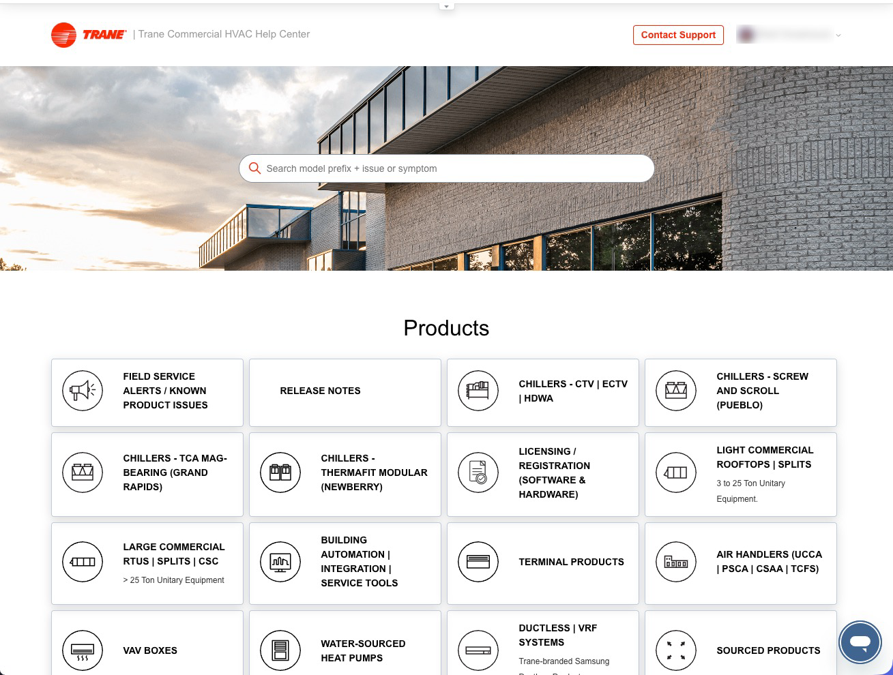Click the Terminal Products icon
The width and height of the screenshot is (893, 675).
[478, 562]
